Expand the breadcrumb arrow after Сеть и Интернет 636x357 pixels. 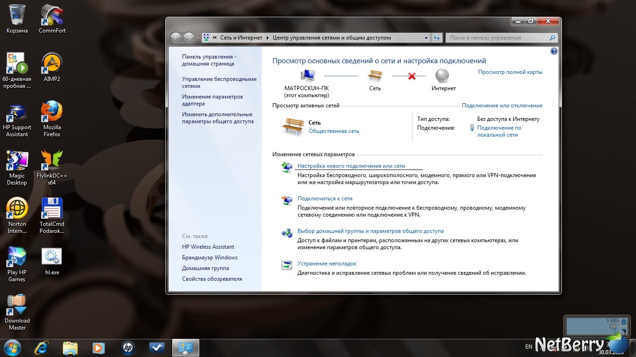tap(268, 38)
